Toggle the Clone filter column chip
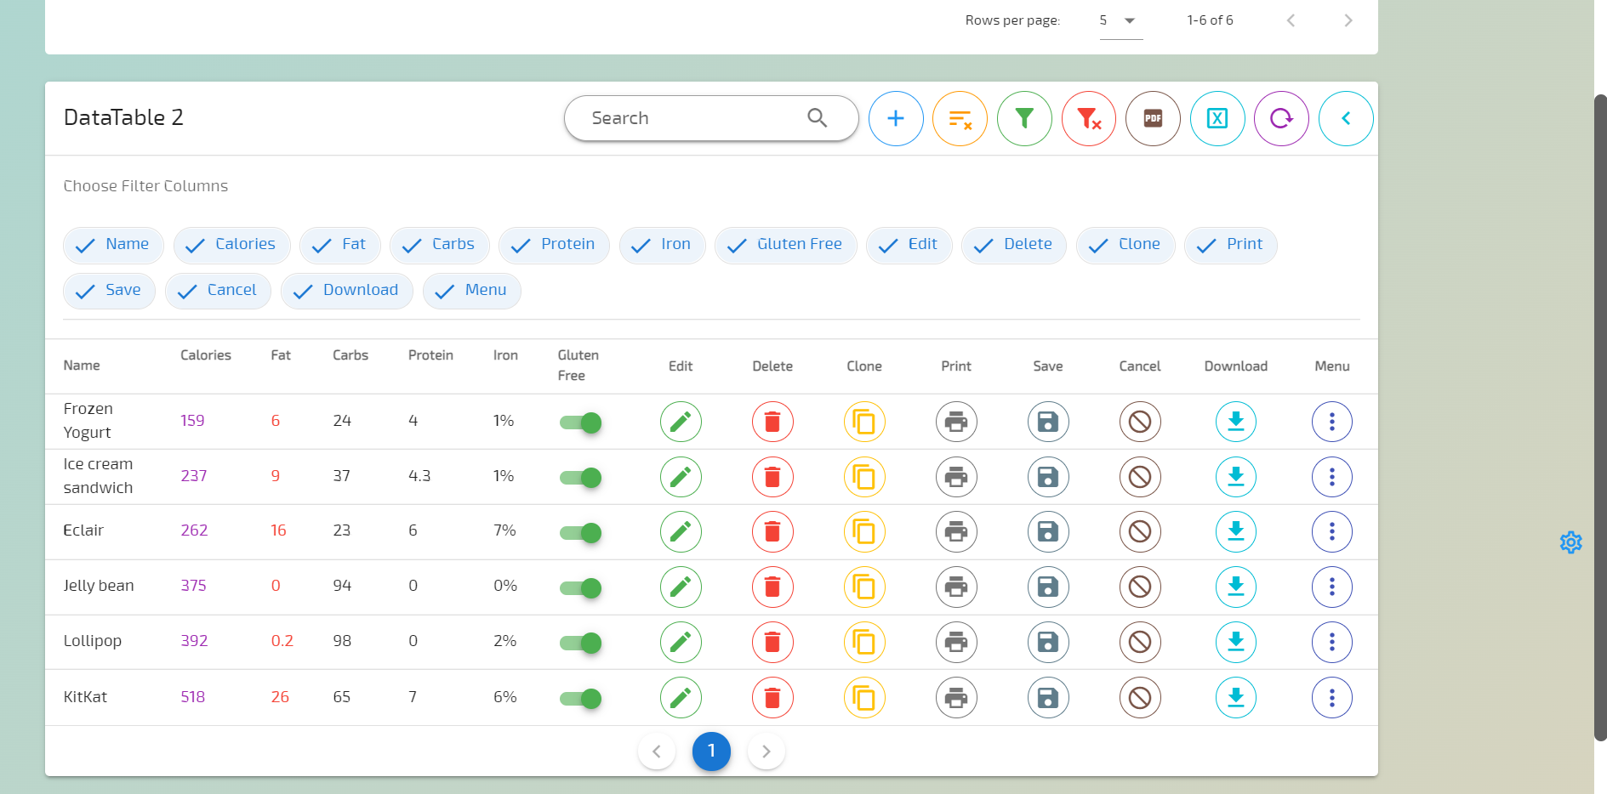 click(1125, 245)
